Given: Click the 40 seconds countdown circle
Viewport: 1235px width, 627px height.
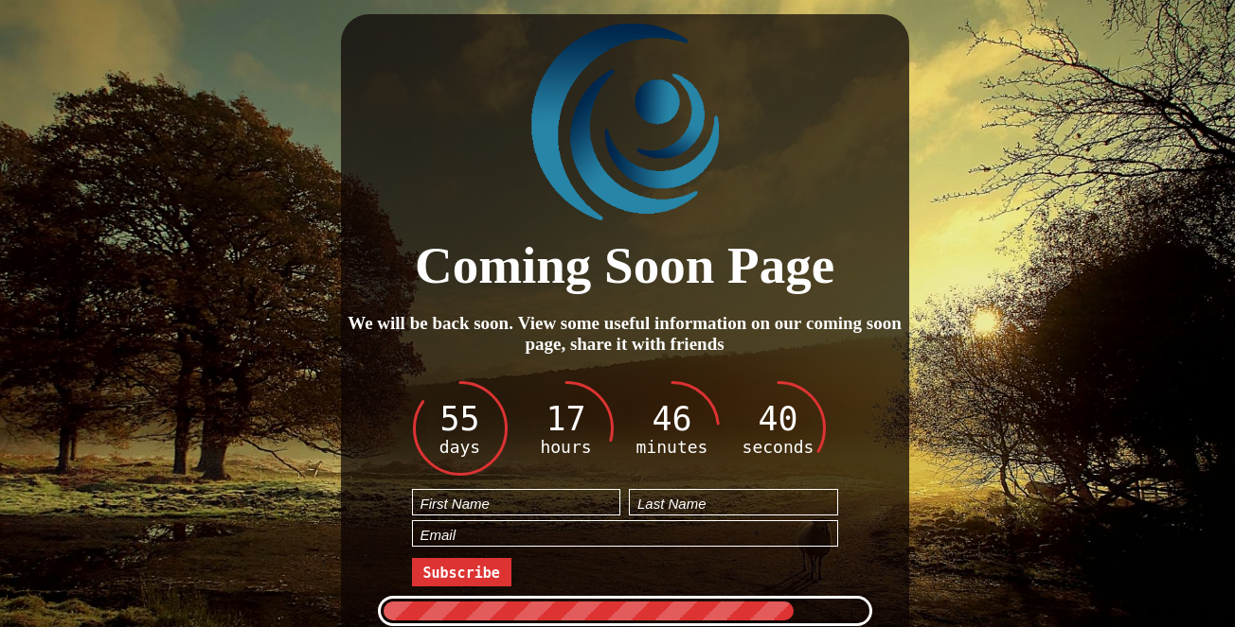Looking at the screenshot, I should click(779, 428).
